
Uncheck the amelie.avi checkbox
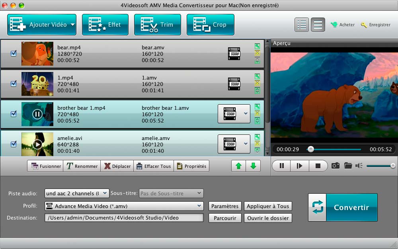coord(14,144)
